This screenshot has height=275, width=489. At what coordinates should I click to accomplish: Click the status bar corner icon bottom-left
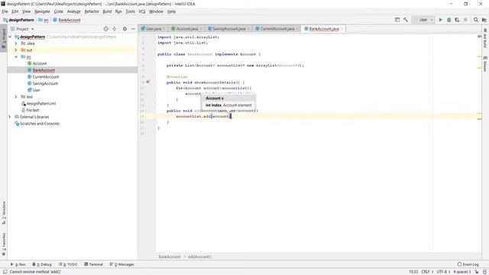tap(5, 272)
